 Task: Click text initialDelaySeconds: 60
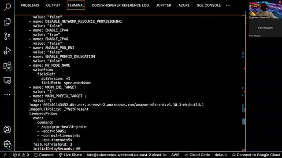[57, 149]
